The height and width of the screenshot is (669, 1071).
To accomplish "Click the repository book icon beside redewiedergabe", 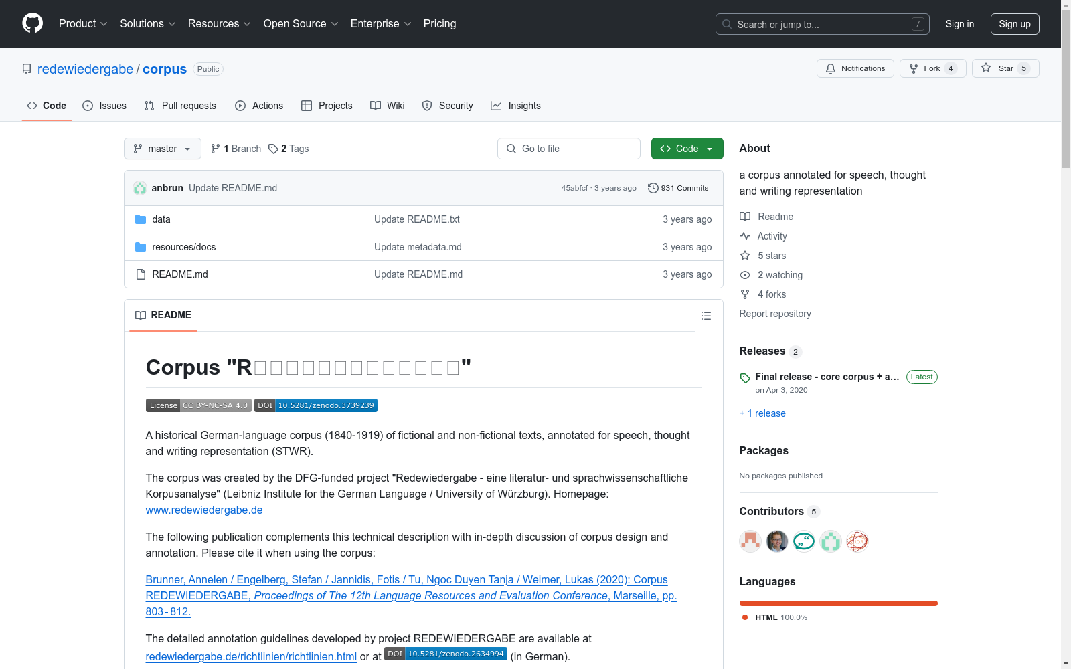I will tap(27, 69).
